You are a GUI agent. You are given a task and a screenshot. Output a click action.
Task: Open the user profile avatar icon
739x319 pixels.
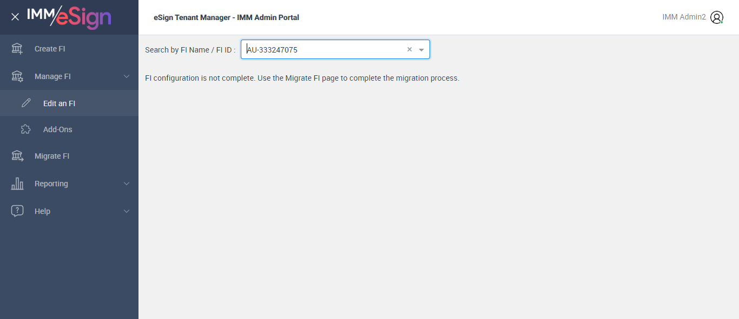point(717,17)
